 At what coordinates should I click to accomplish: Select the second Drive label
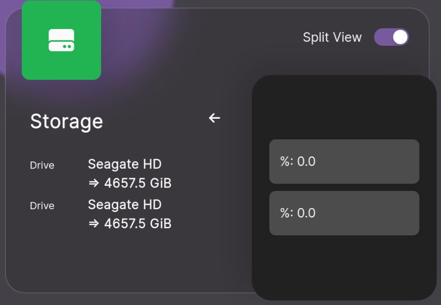42,205
